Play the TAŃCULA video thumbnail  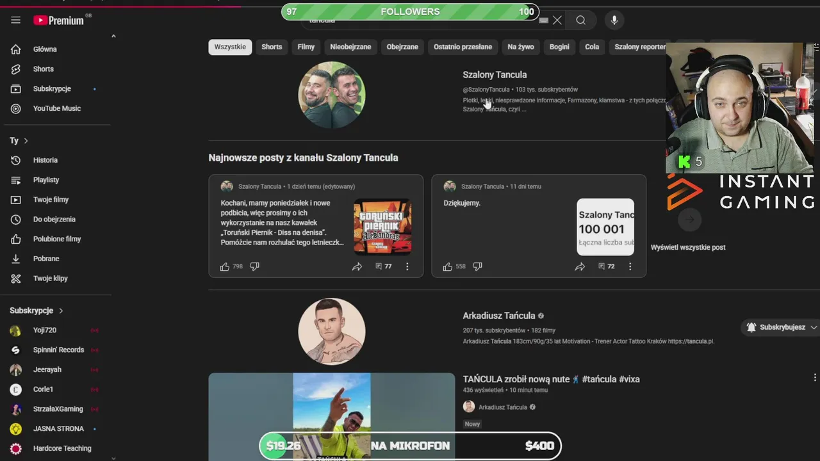pyautogui.click(x=332, y=417)
